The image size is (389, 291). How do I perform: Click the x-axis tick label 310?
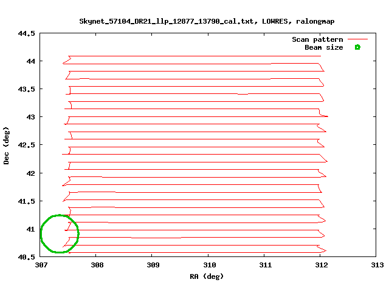click(x=209, y=265)
